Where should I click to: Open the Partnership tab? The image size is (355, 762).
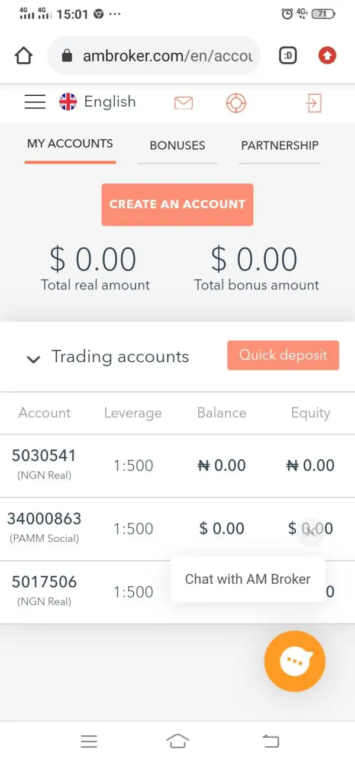[280, 146]
